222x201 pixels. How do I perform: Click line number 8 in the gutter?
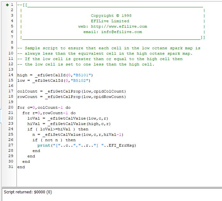[x=12, y=42]
